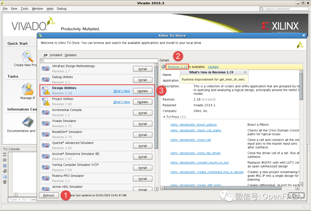Open the Window menu
Viewport: 311px width, 211px height.
[x=37, y=9]
